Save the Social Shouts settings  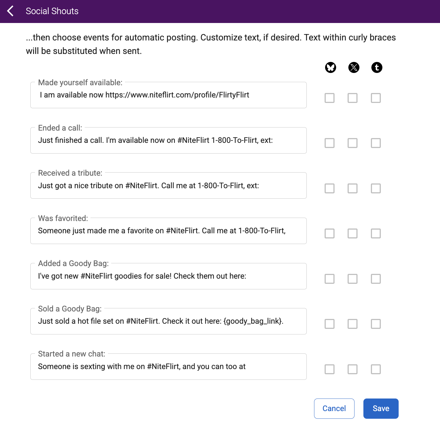click(x=381, y=409)
